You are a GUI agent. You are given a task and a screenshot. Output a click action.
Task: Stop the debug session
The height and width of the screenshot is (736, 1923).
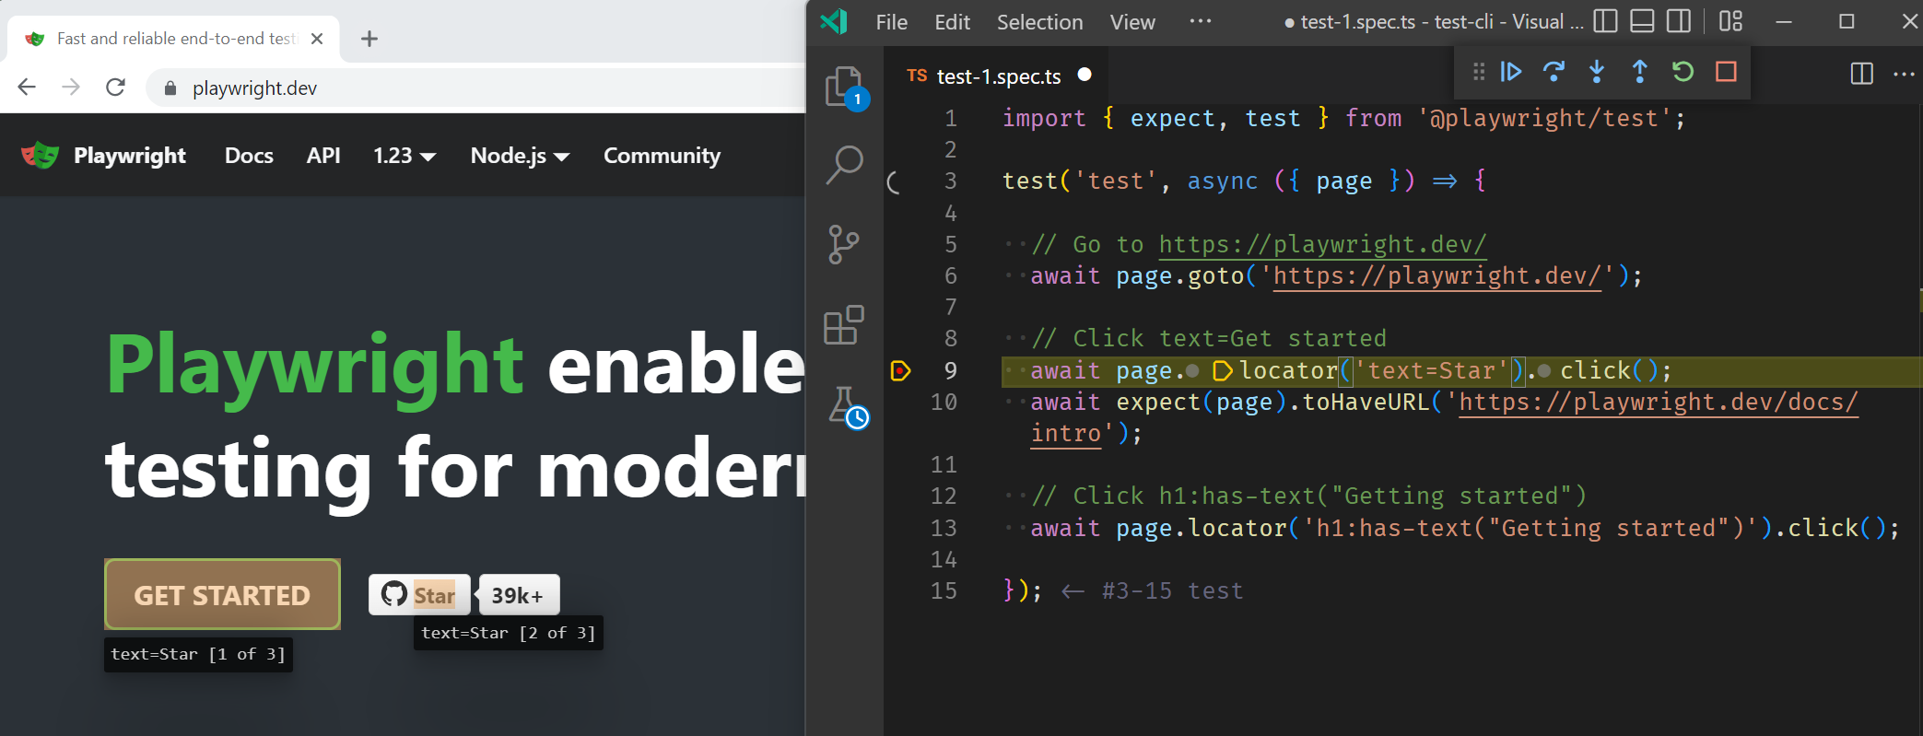pos(1726,72)
